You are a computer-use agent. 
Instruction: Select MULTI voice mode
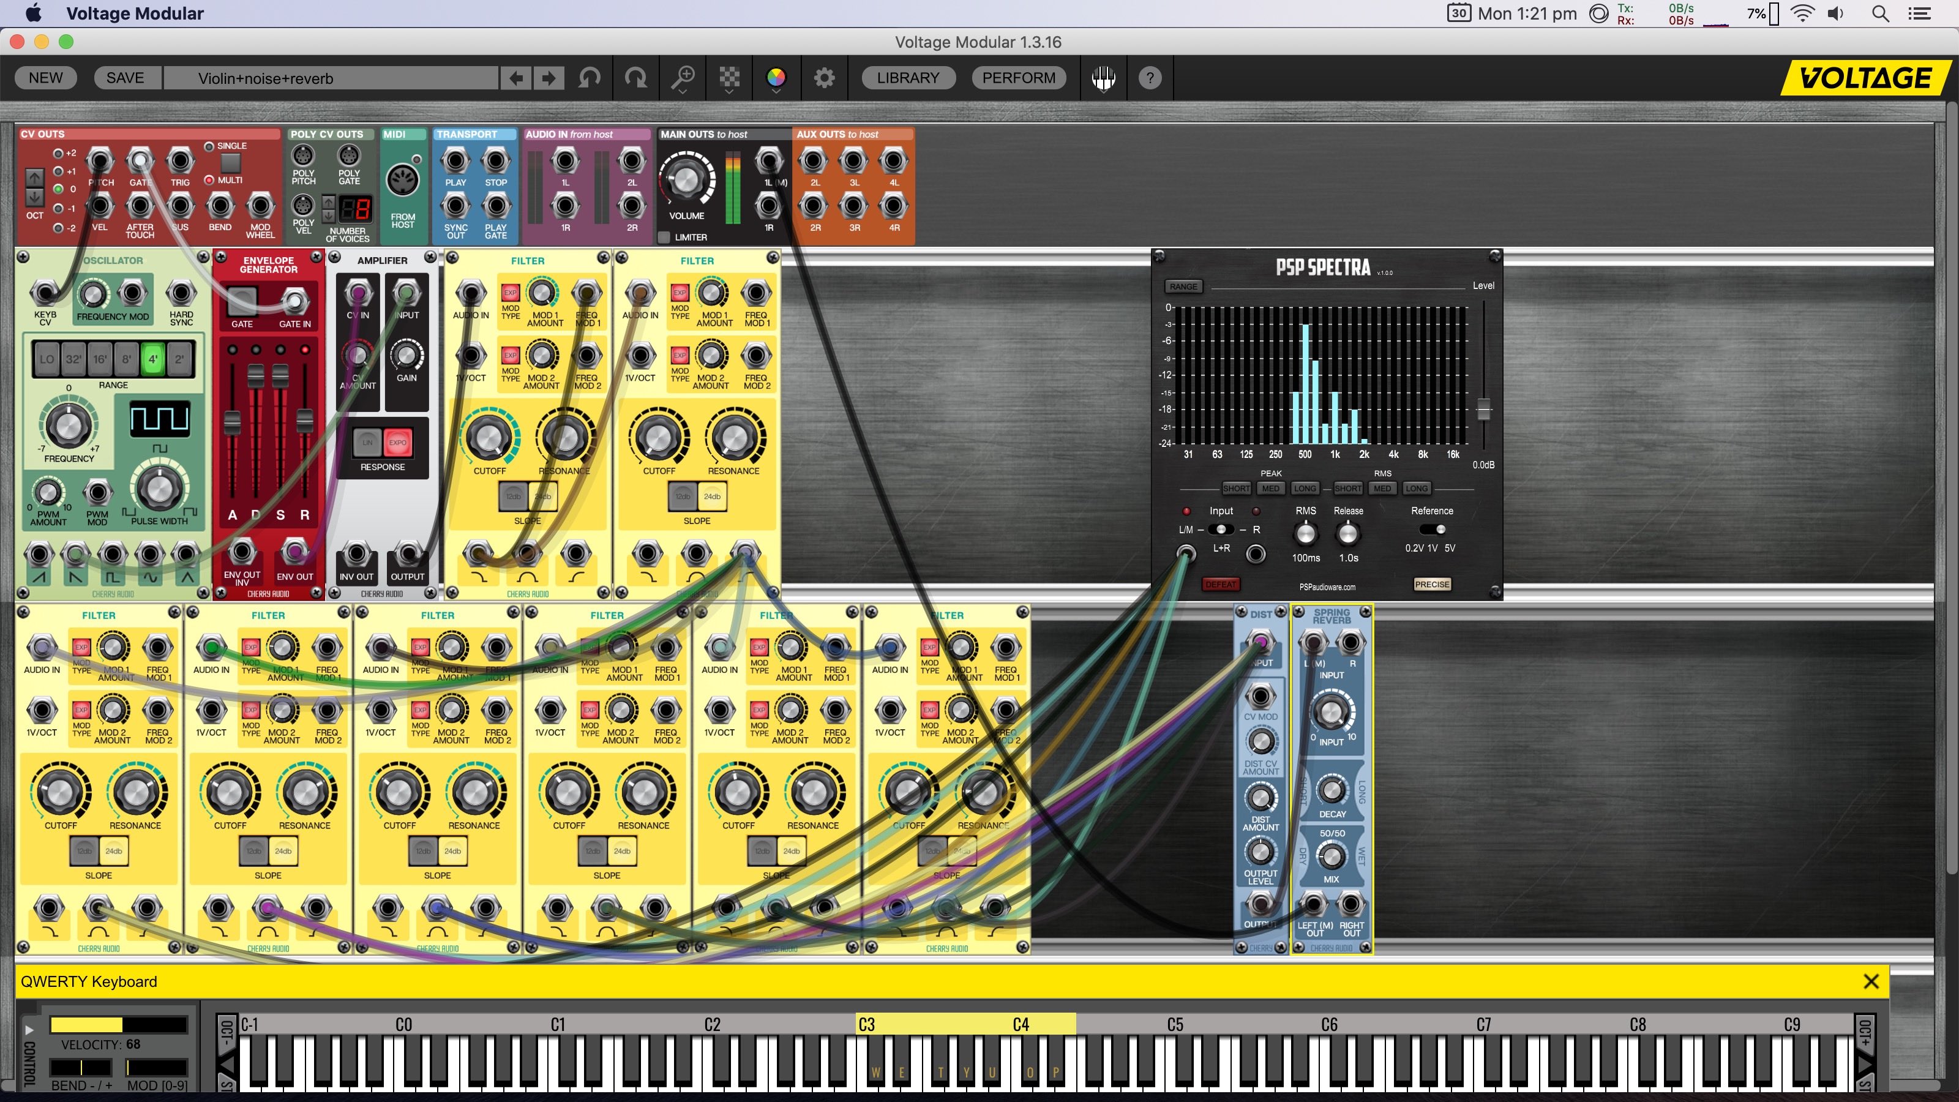pyautogui.click(x=209, y=180)
